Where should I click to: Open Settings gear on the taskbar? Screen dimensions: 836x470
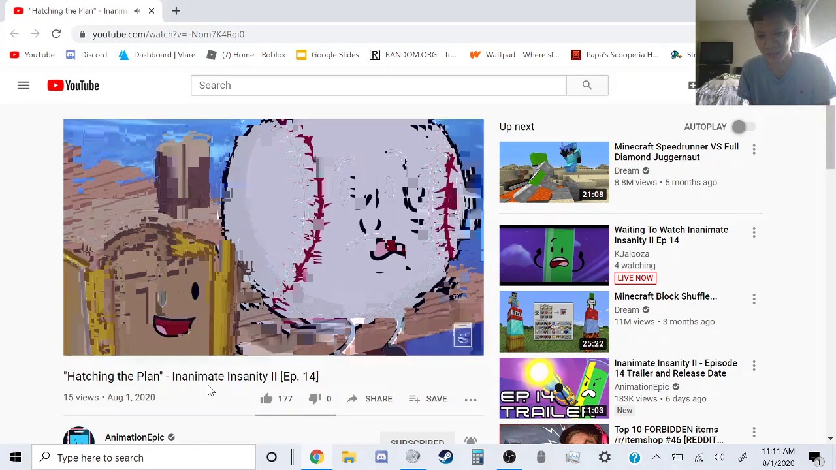click(x=605, y=458)
